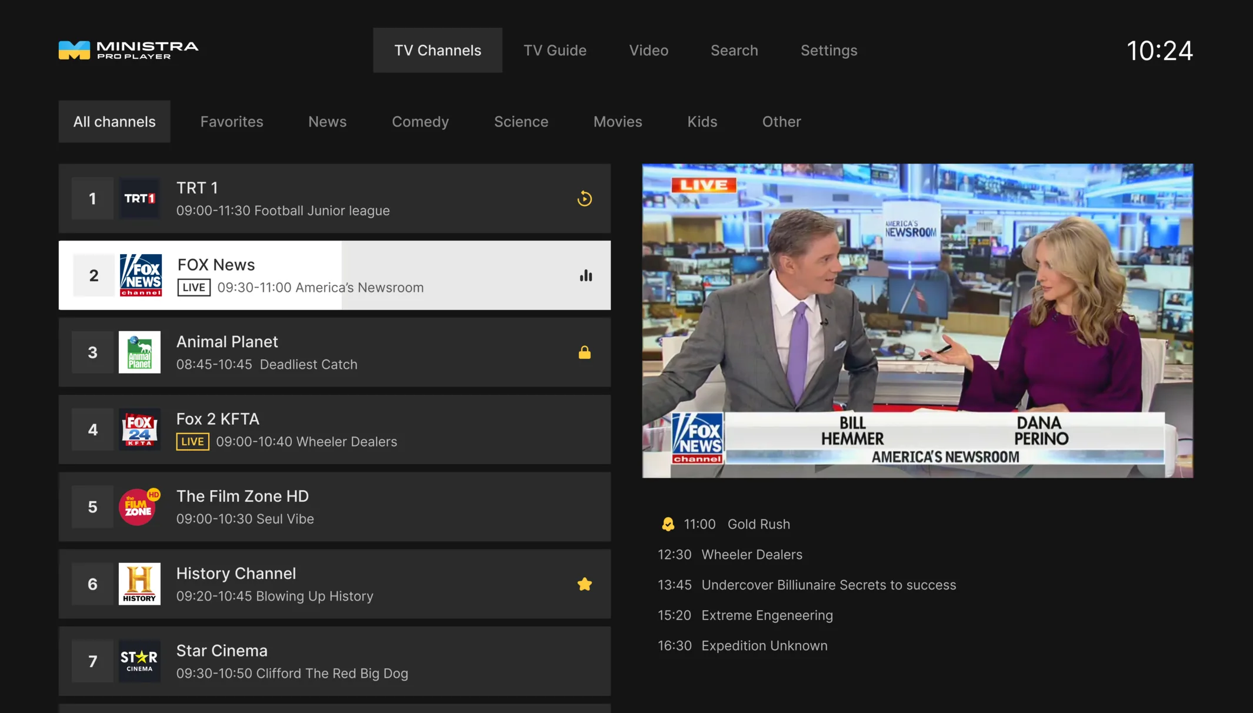The height and width of the screenshot is (713, 1253).
Task: Select channel number 4 box
Action: tap(92, 429)
